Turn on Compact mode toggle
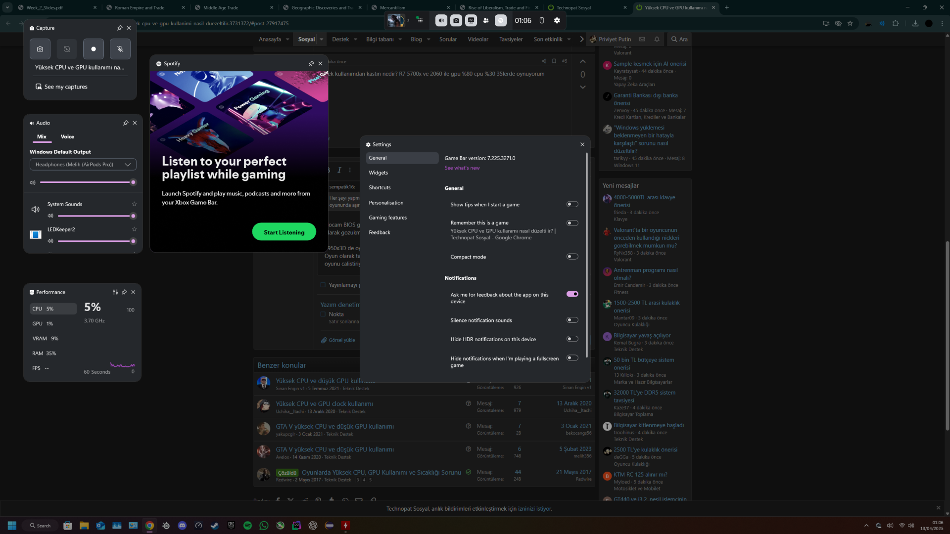950x534 pixels. [x=572, y=257]
